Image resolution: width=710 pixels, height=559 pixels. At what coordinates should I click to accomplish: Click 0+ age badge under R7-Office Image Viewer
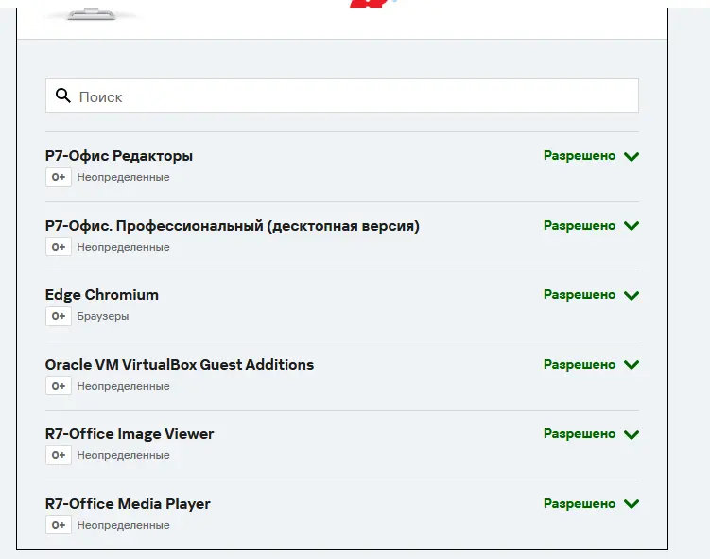click(x=59, y=455)
